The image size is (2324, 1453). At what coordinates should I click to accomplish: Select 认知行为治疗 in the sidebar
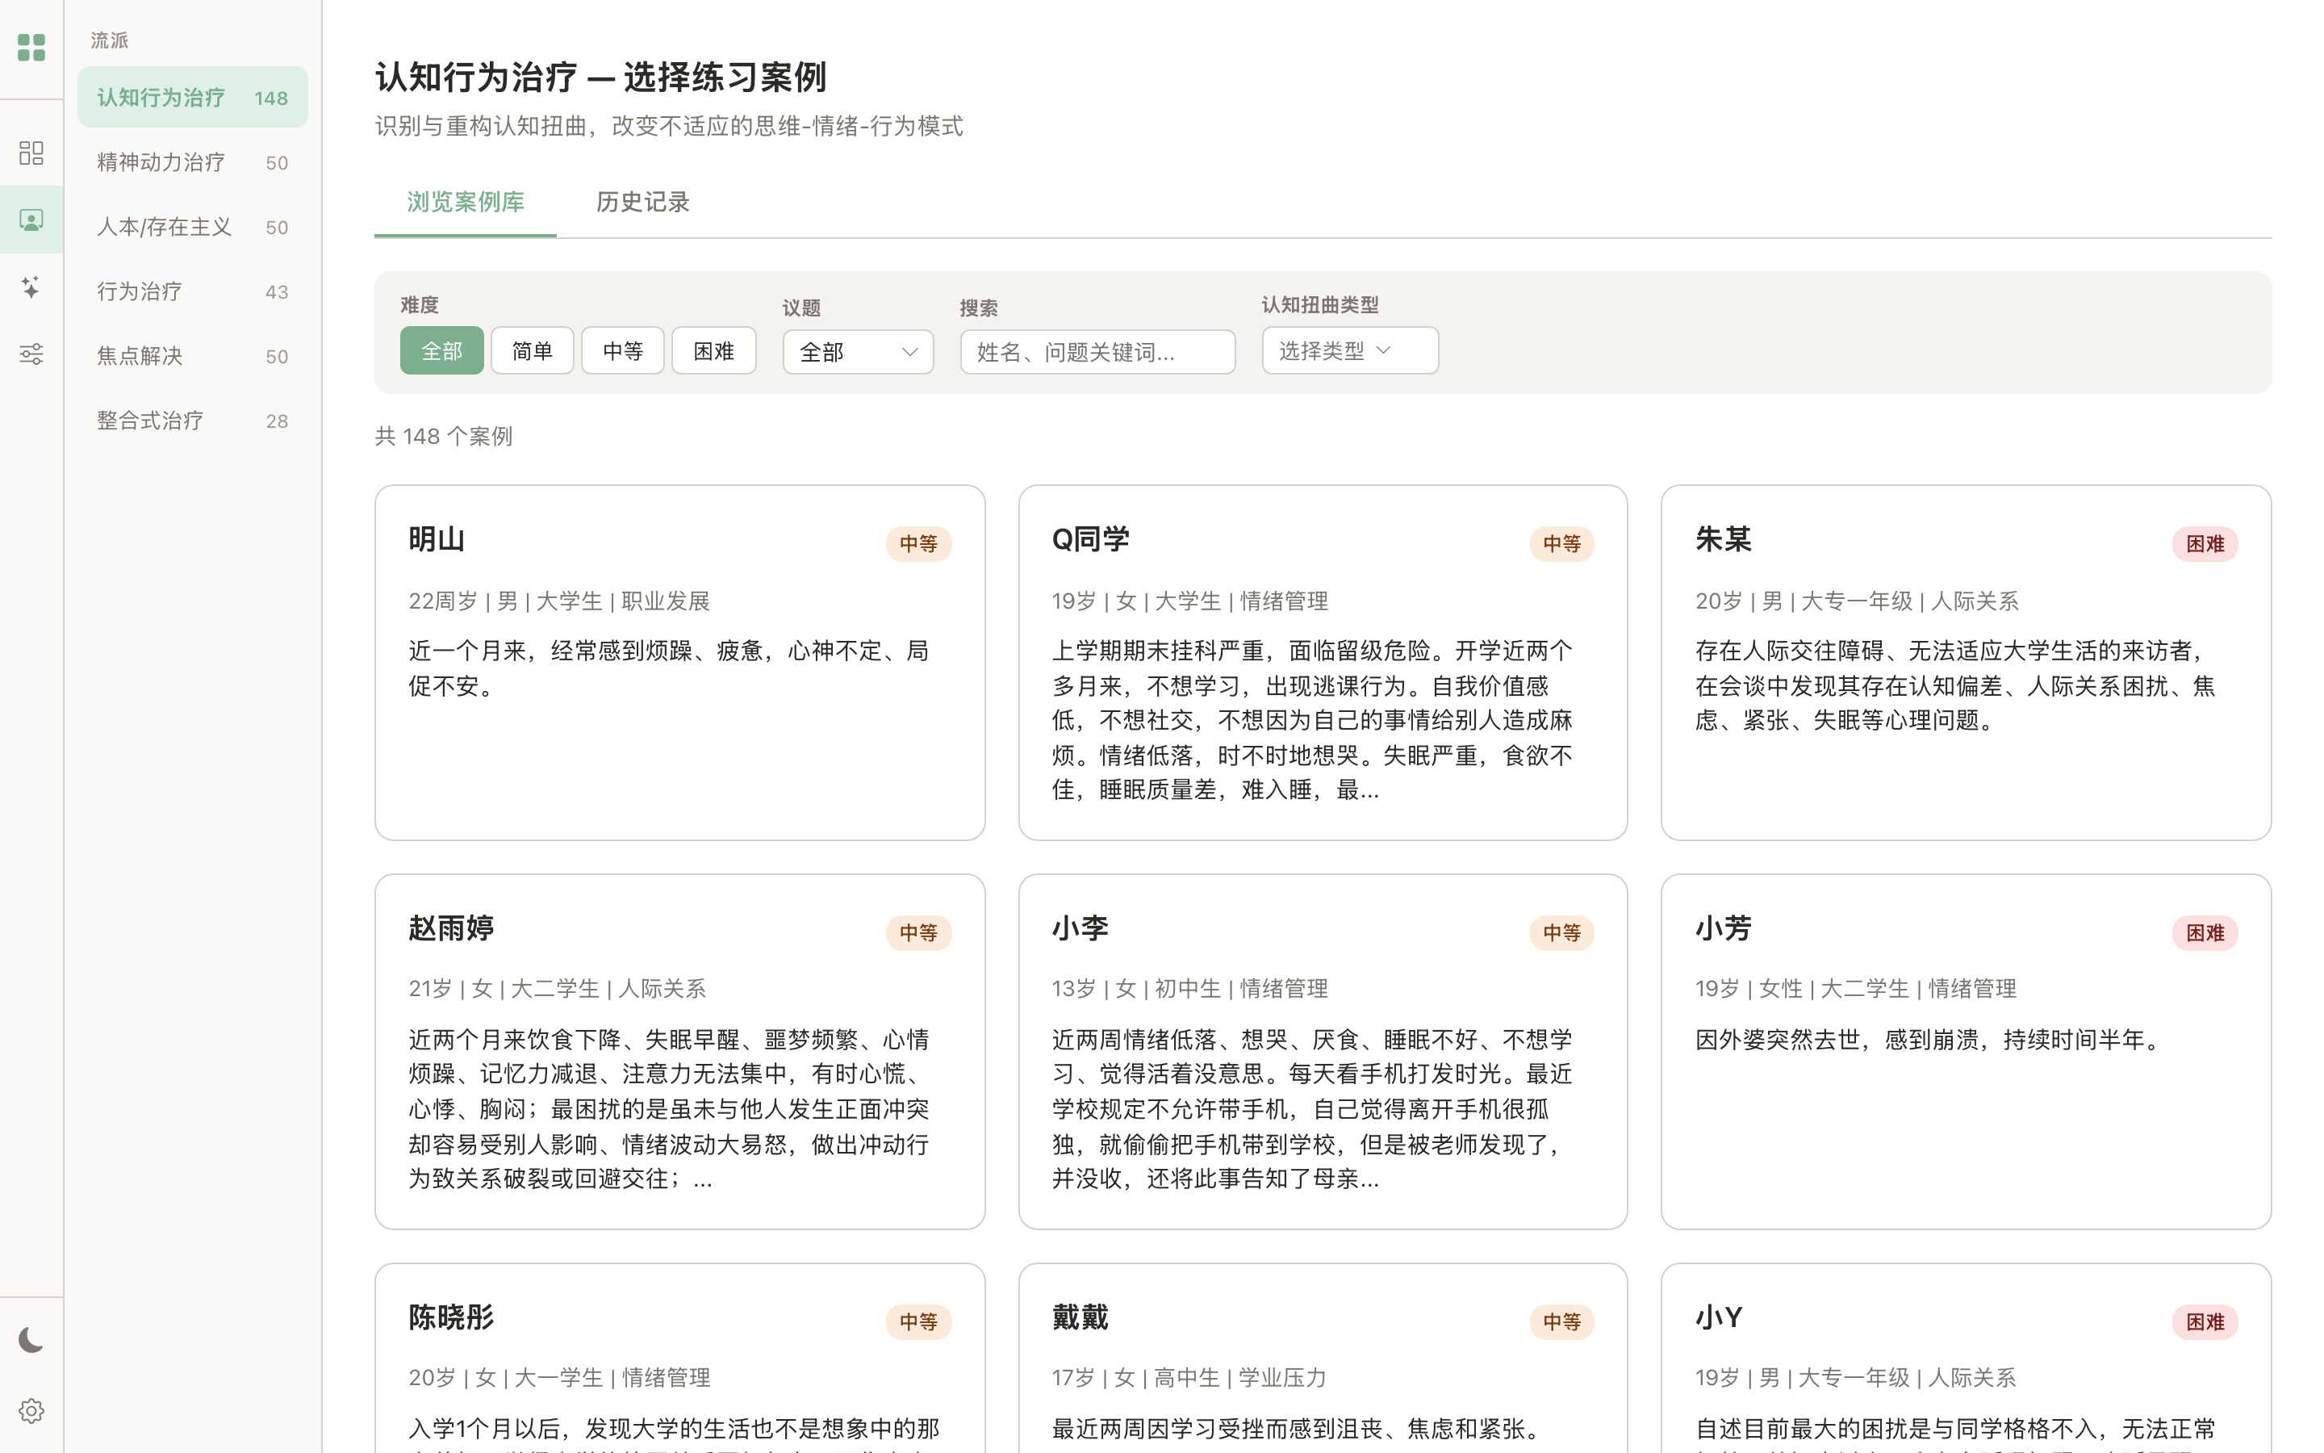point(193,97)
